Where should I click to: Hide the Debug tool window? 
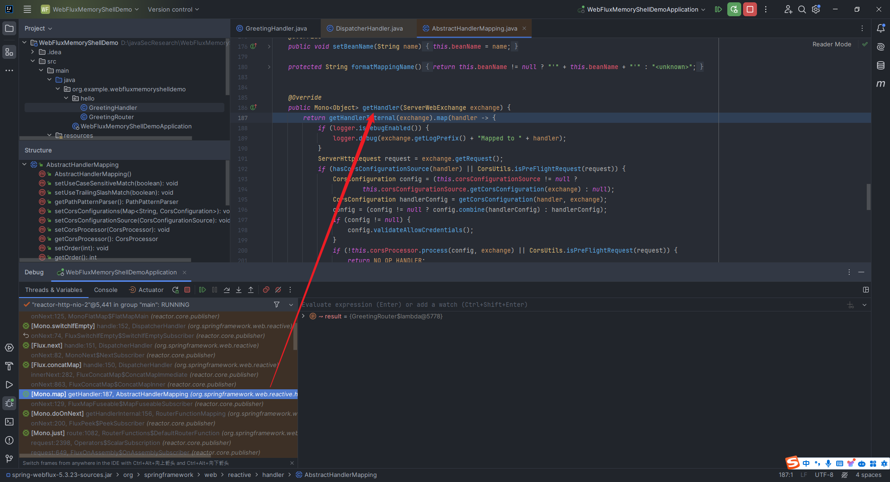(861, 272)
